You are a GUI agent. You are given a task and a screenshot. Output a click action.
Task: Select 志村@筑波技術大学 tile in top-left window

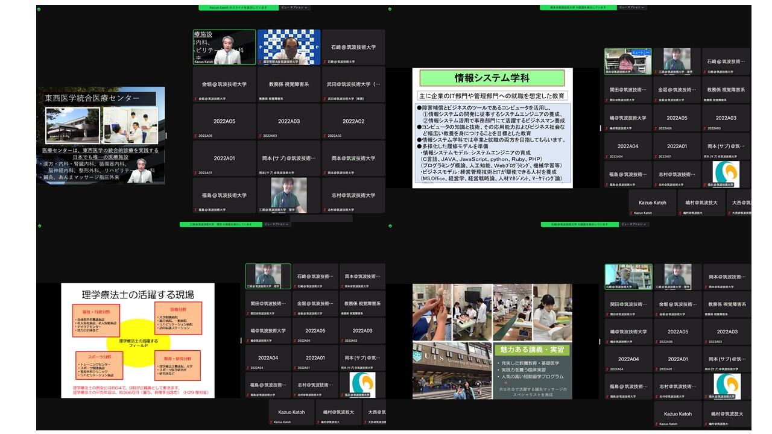pos(353,195)
